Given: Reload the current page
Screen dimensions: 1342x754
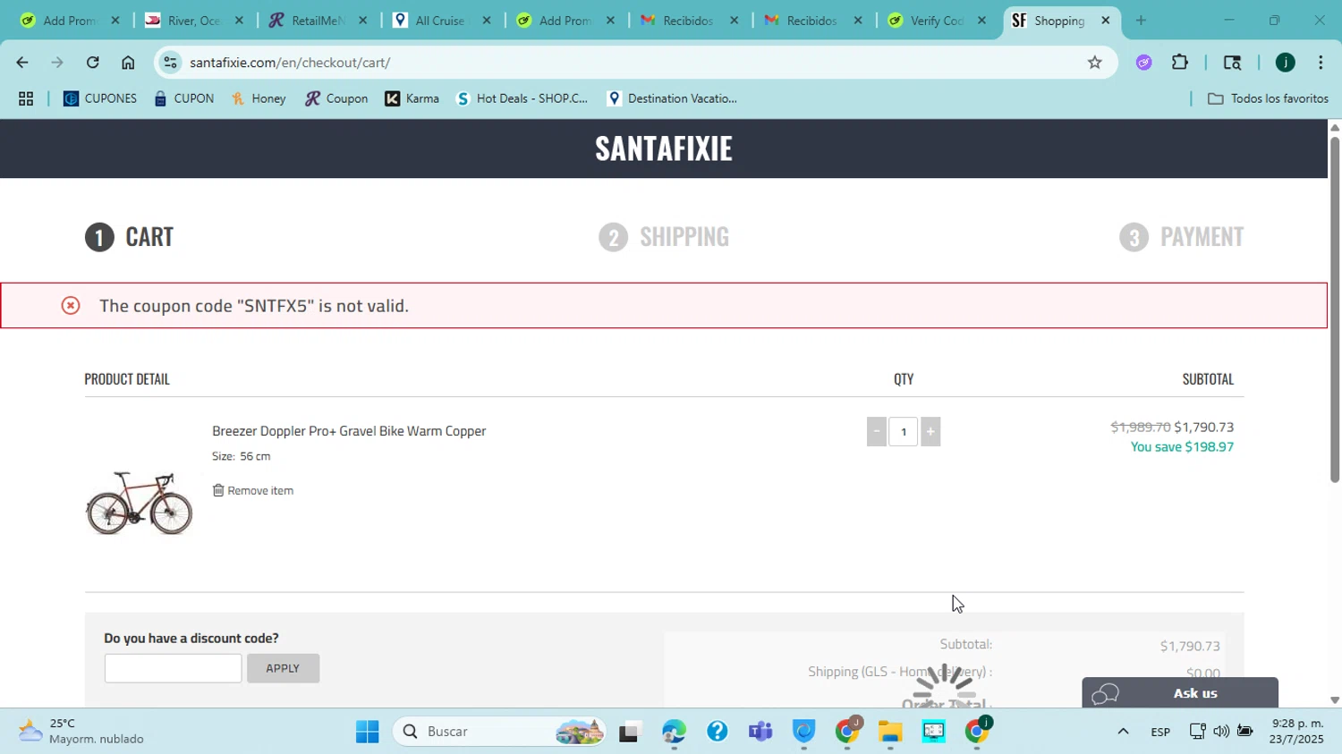Looking at the screenshot, I should tap(93, 63).
